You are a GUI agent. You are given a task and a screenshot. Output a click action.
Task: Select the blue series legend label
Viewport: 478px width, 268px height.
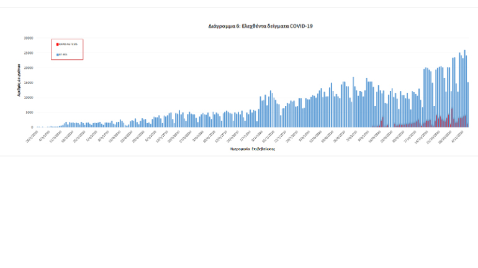click(x=63, y=54)
